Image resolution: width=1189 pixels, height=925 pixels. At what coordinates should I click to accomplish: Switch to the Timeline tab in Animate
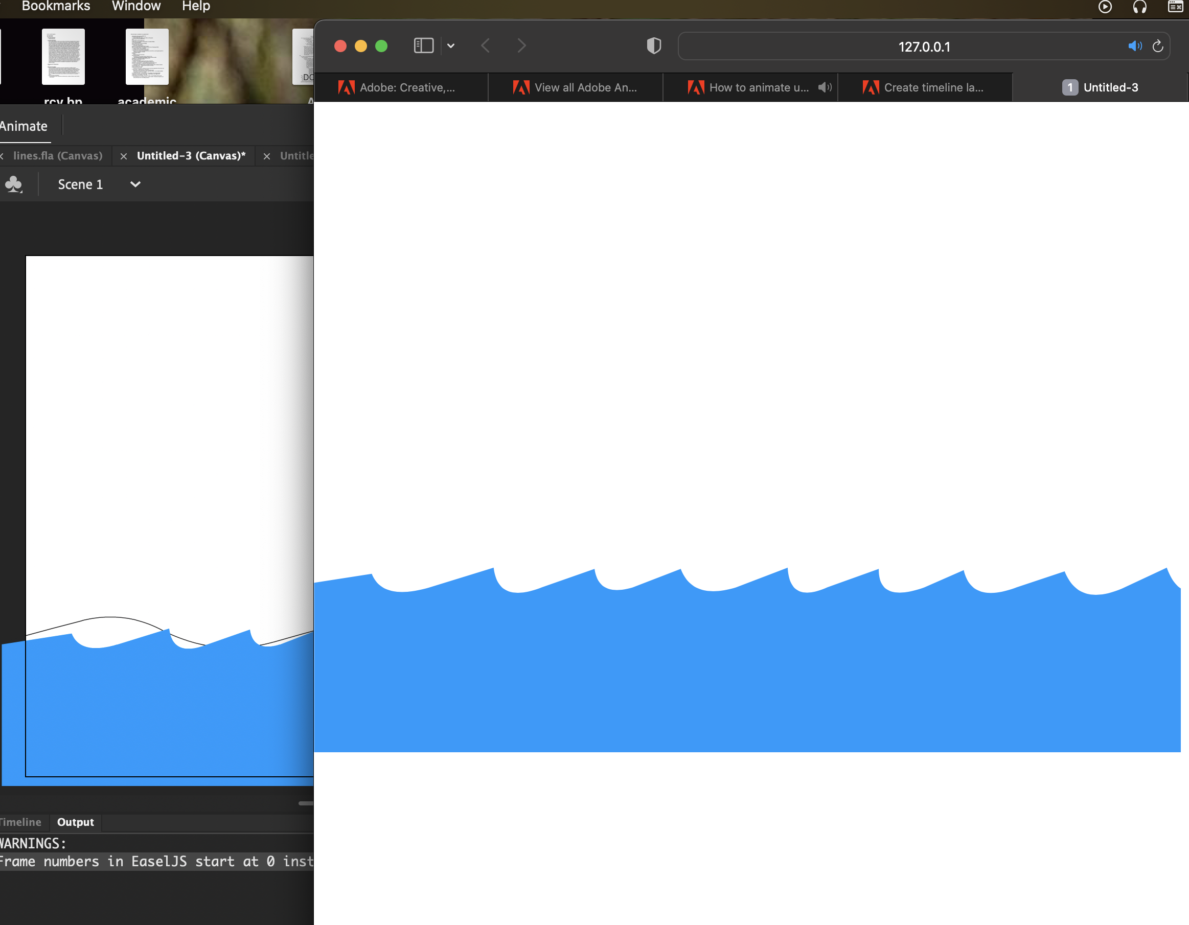pyautogui.click(x=20, y=822)
